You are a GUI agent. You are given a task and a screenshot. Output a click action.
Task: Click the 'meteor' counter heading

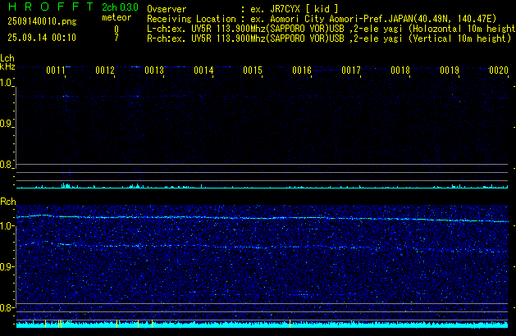[116, 17]
